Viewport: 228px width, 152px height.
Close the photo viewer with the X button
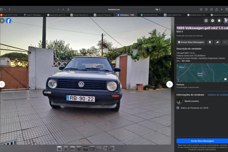(x=2, y=21)
